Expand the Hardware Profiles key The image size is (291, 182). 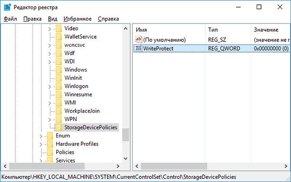coord(41,144)
